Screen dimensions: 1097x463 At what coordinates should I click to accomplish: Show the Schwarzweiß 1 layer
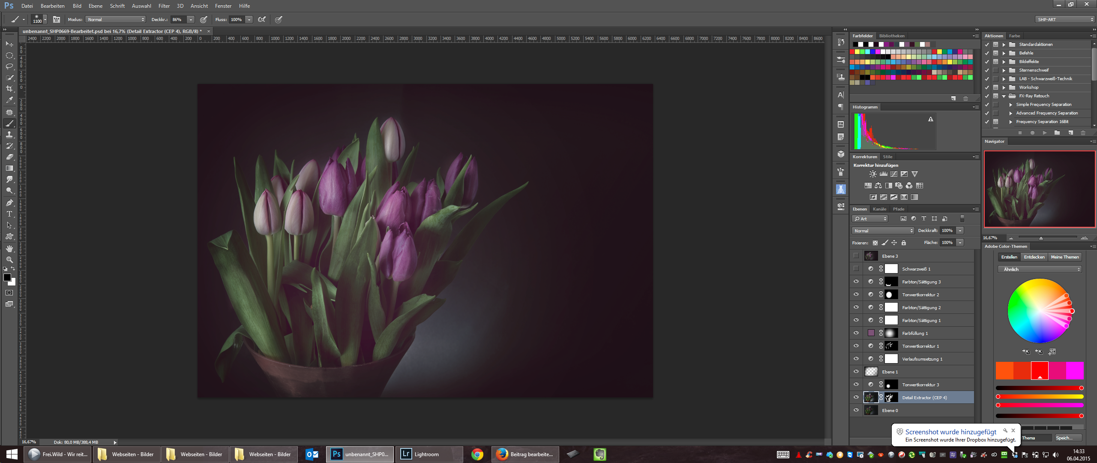tap(856, 269)
